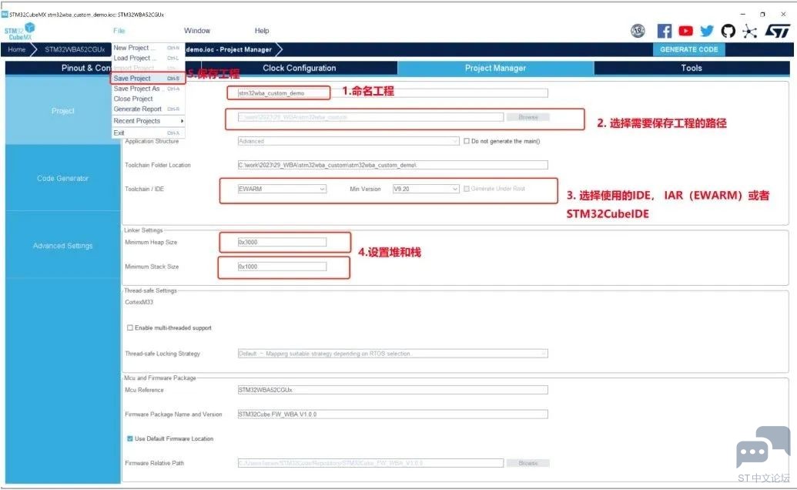Click the ST community network icon
The width and height of the screenshot is (797, 490).
pyautogui.click(x=749, y=31)
